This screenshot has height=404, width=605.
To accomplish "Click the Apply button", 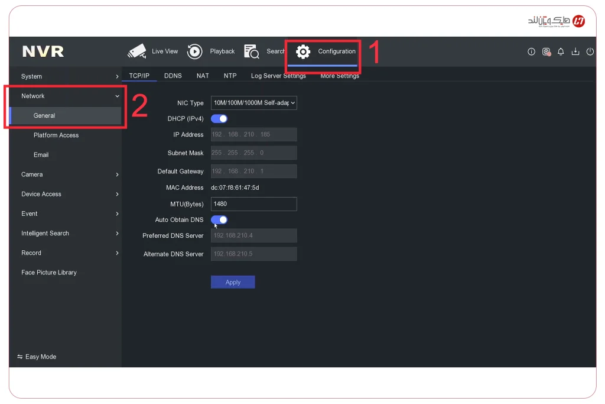I will coord(233,282).
